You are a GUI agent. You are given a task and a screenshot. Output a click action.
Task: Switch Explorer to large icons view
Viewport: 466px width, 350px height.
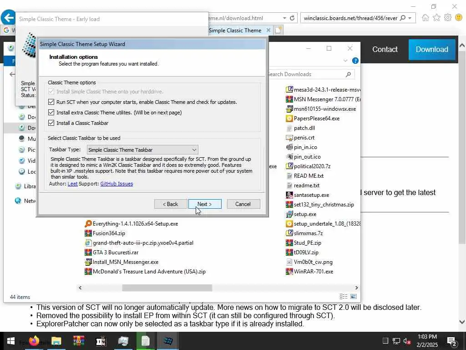pos(353,296)
